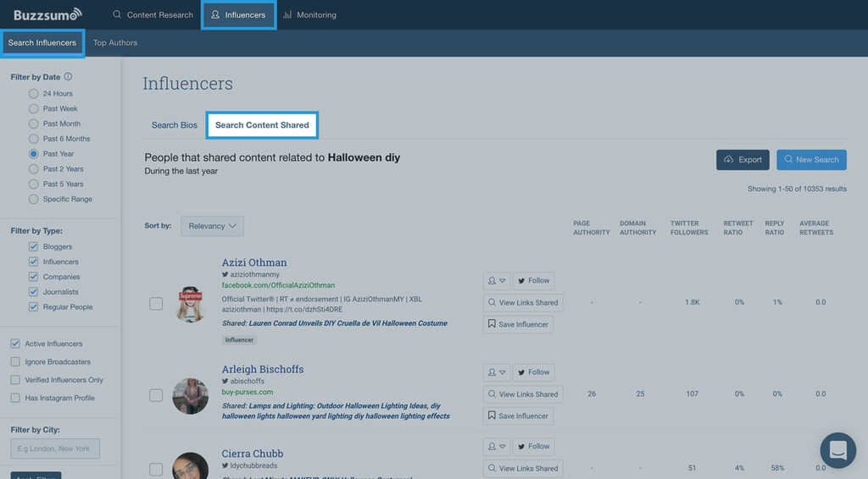868x479 pixels.
Task: Switch to the Search Bios tab
Action: [175, 125]
